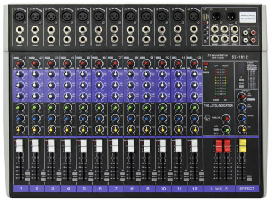
Task: Click the L OUT XLR output connector
Action: (x=216, y=16)
